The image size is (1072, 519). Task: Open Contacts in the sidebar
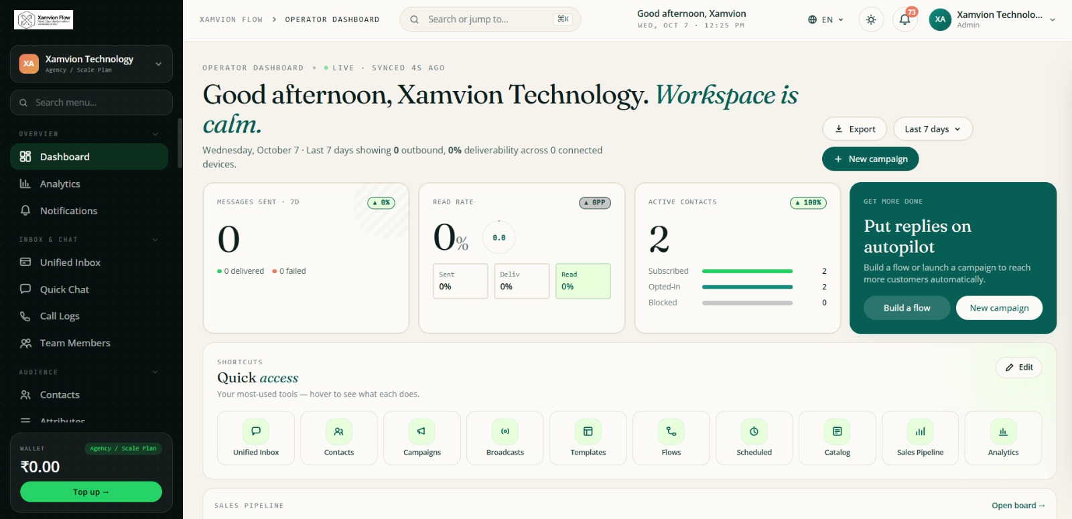tap(89, 395)
